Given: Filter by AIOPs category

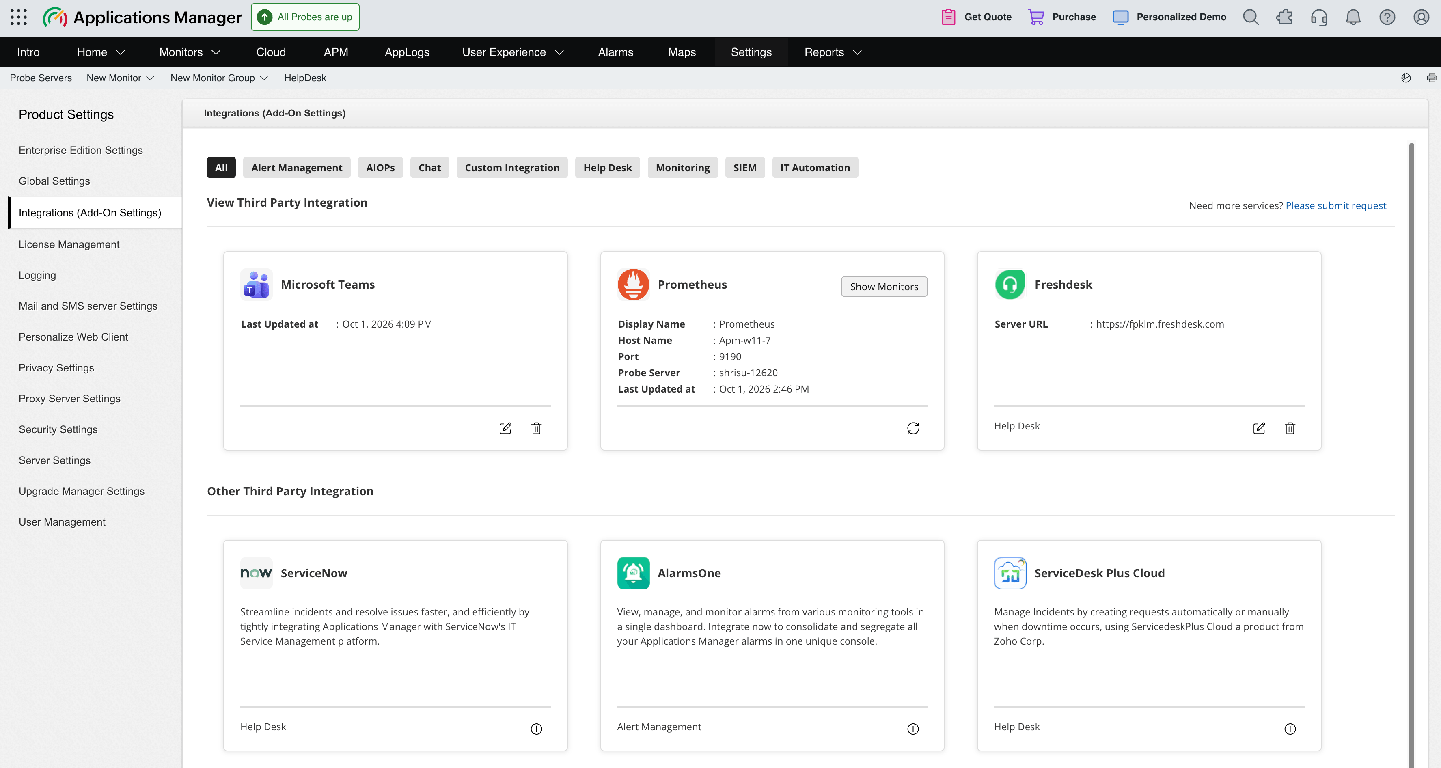Looking at the screenshot, I should point(380,167).
